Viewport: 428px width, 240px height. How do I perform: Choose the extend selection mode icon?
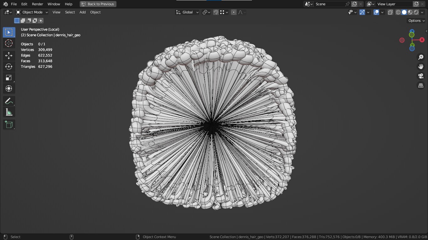pyautogui.click(x=23, y=21)
